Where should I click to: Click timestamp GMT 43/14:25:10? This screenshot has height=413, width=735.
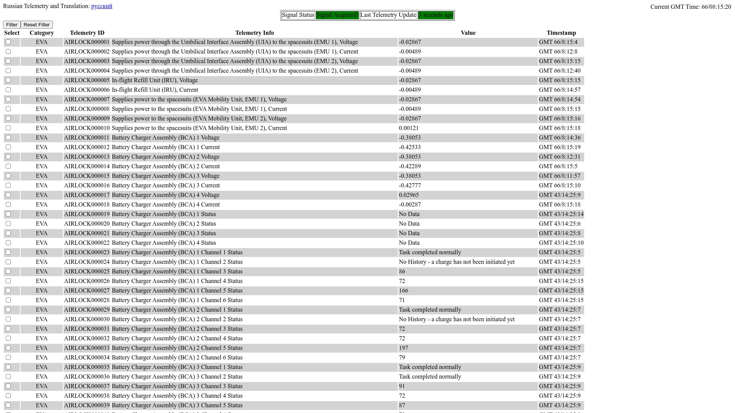tap(561, 243)
